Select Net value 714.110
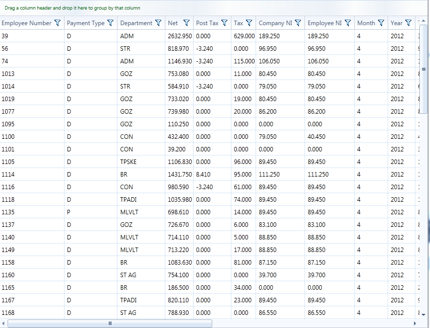This screenshot has height=328, width=430. tap(179, 237)
